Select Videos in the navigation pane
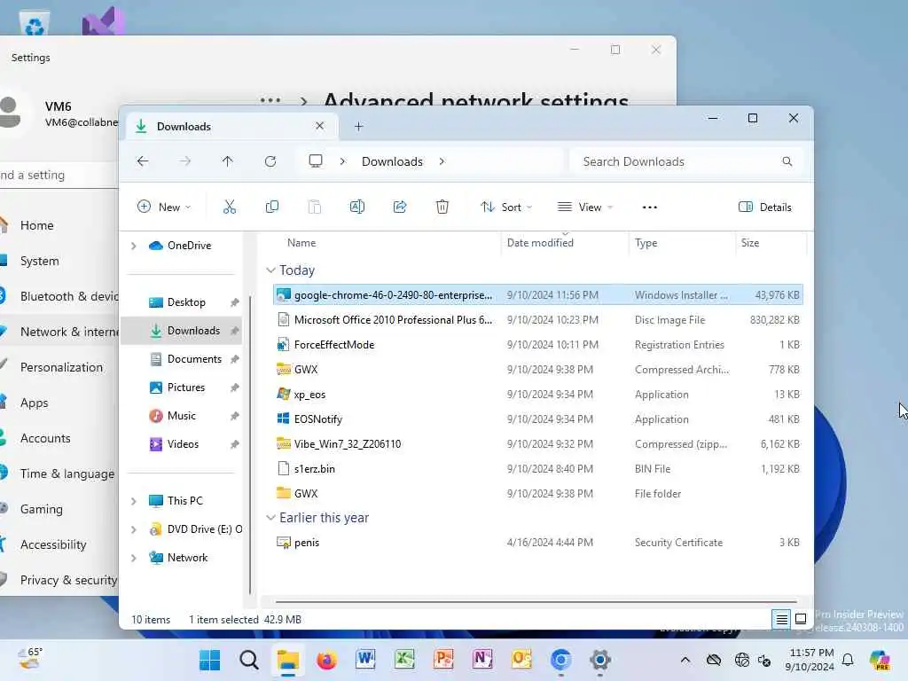The width and height of the screenshot is (908, 681). (x=183, y=444)
